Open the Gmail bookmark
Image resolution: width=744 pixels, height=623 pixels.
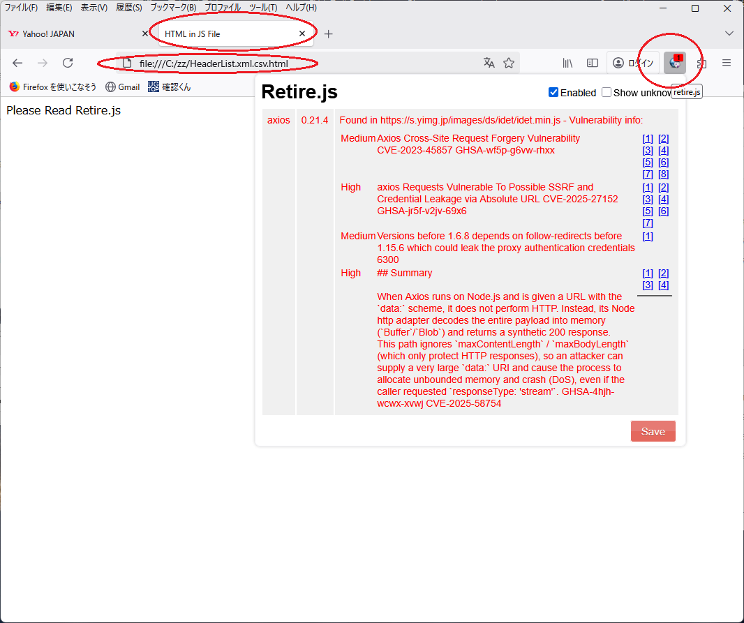pos(122,87)
